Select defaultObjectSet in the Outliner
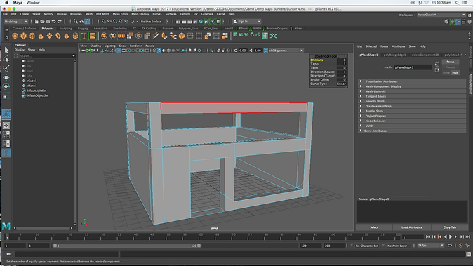 click(37, 95)
